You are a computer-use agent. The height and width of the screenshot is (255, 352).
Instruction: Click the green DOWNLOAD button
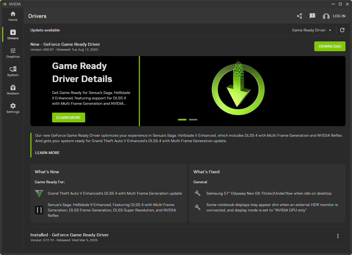tap(330, 46)
